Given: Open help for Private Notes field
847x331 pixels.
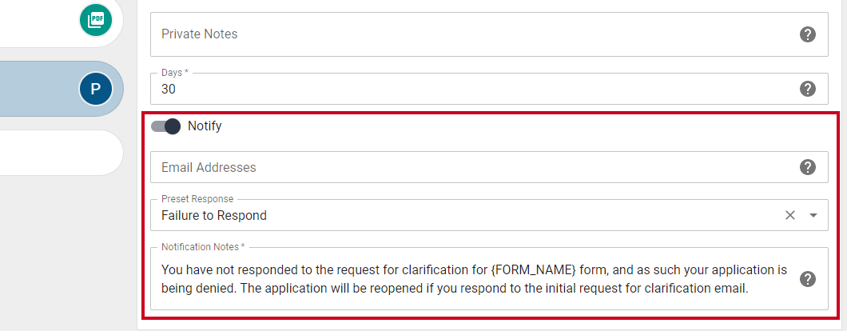Looking at the screenshot, I should coord(807,34).
